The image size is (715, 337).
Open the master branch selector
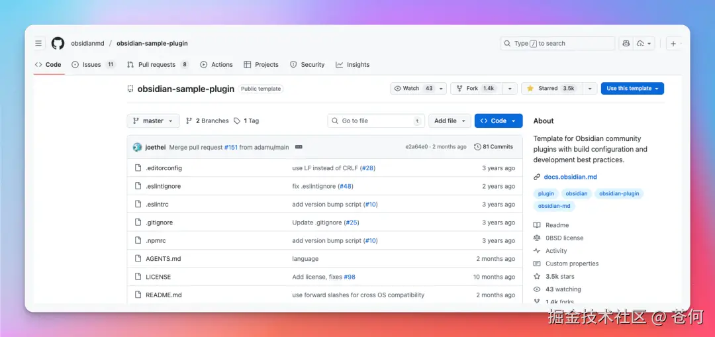coord(153,121)
